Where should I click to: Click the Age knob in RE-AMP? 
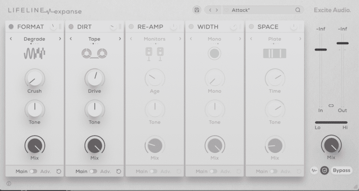[155, 78]
